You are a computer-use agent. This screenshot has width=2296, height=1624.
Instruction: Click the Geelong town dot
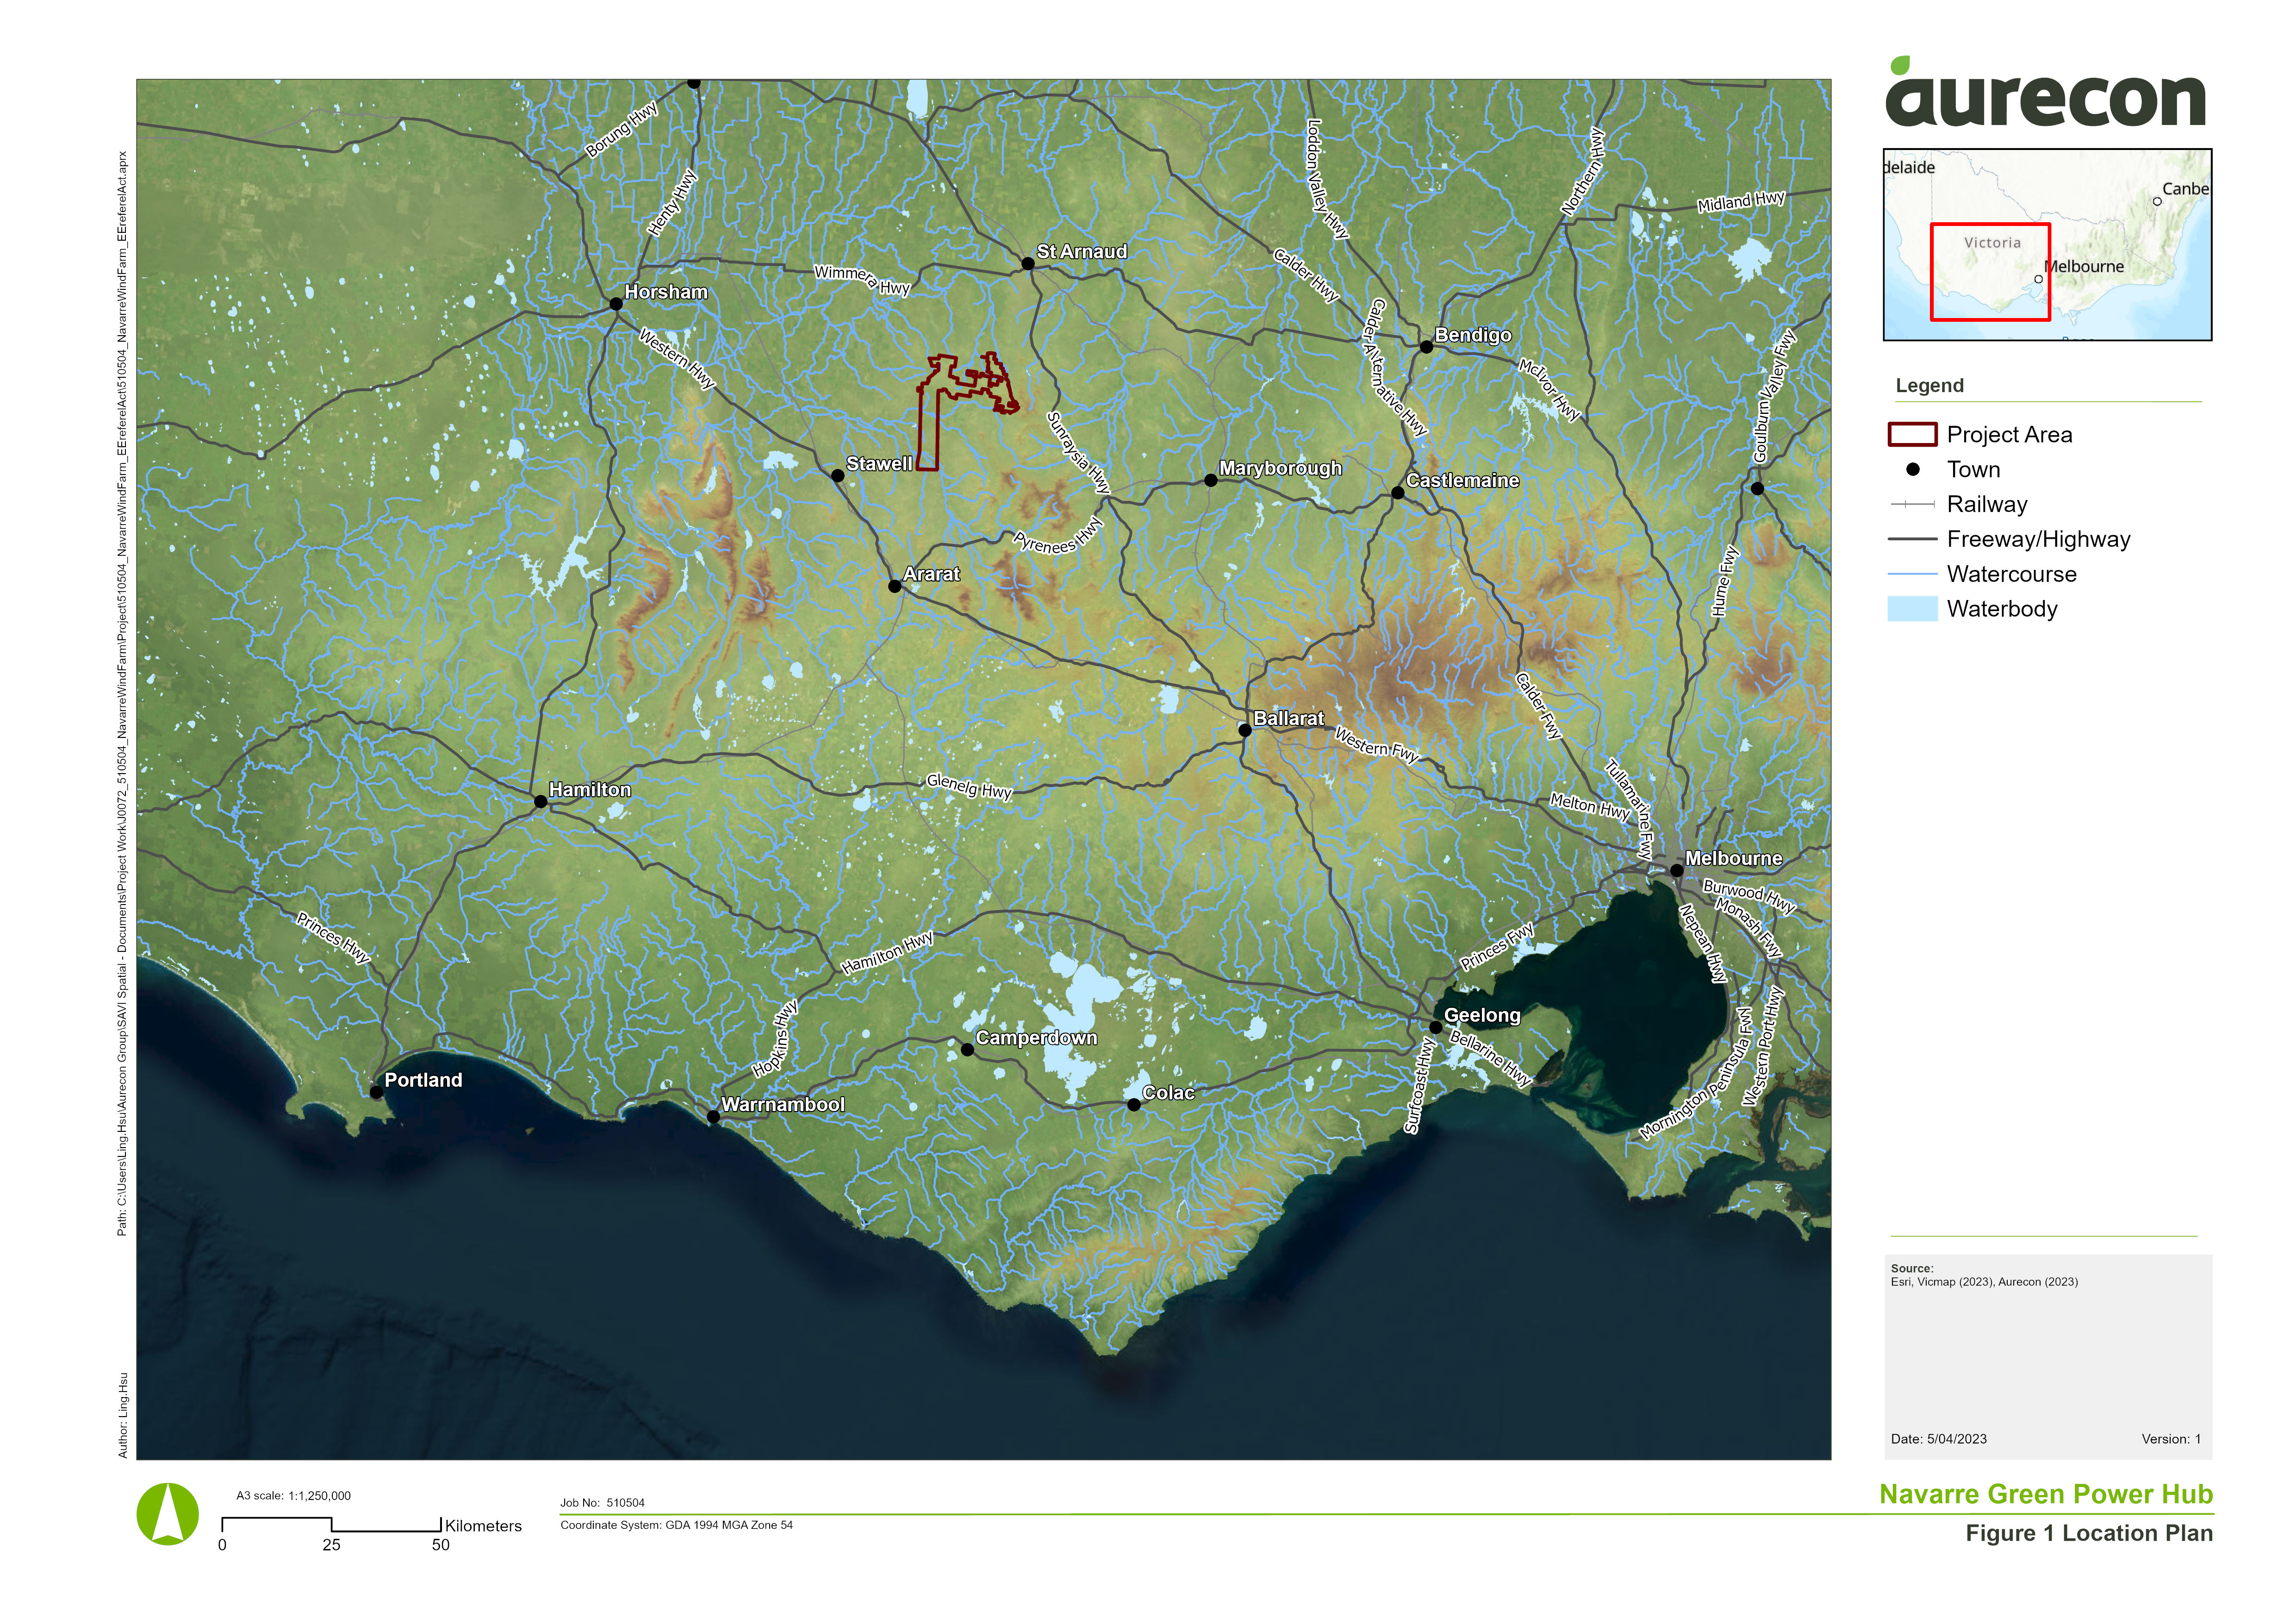click(x=1435, y=1027)
